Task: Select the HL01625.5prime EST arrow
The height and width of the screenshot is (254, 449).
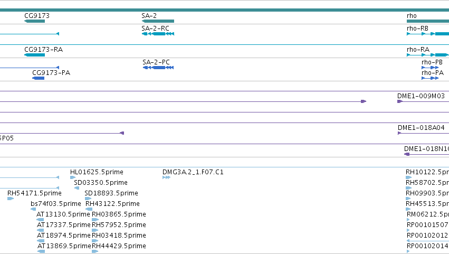Action: [x=73, y=177]
